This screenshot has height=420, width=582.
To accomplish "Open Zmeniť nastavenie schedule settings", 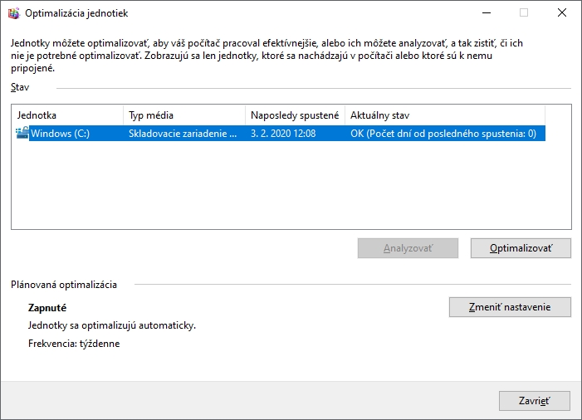I will pyautogui.click(x=510, y=307).
